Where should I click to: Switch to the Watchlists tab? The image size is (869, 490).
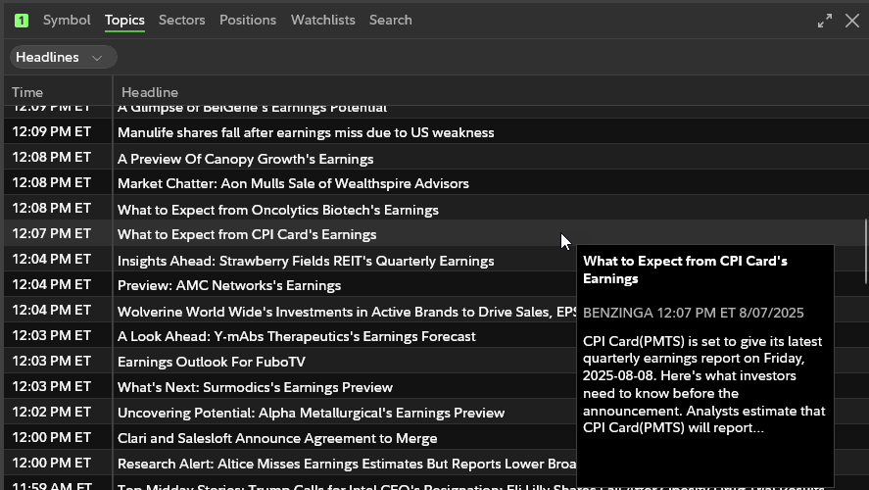pos(322,21)
